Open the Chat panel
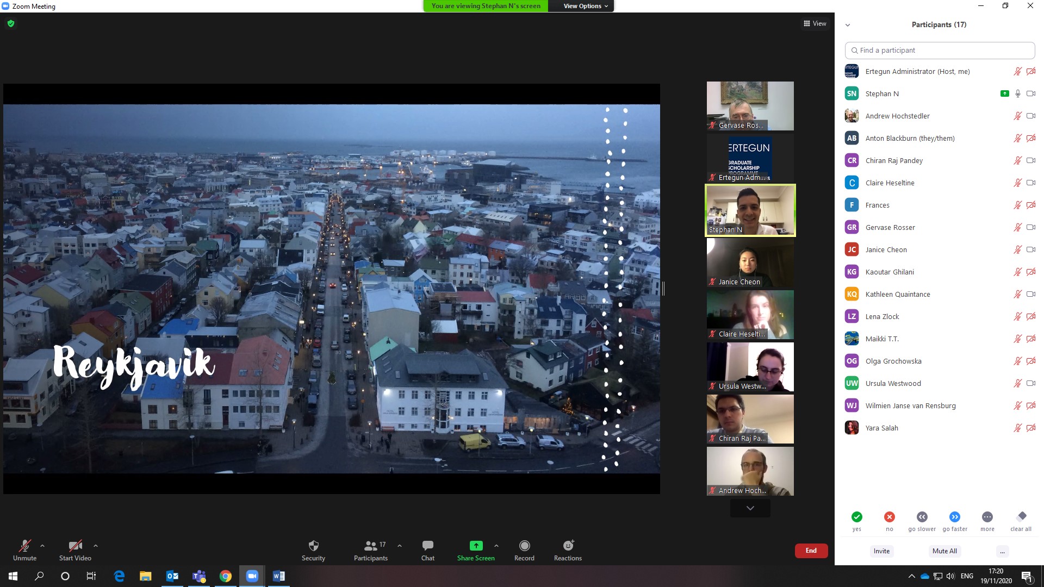 tap(427, 546)
